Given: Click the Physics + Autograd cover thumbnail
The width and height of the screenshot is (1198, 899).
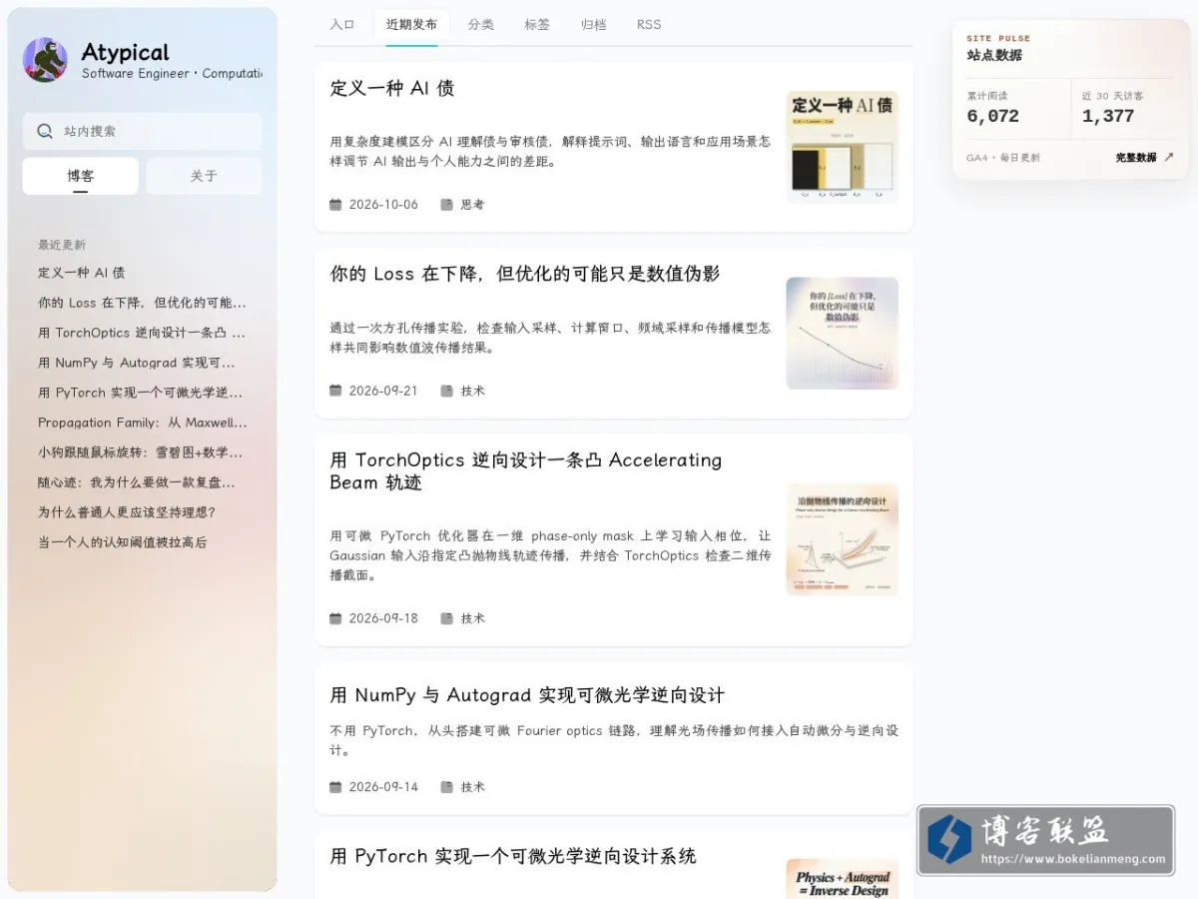Looking at the screenshot, I should 843,879.
